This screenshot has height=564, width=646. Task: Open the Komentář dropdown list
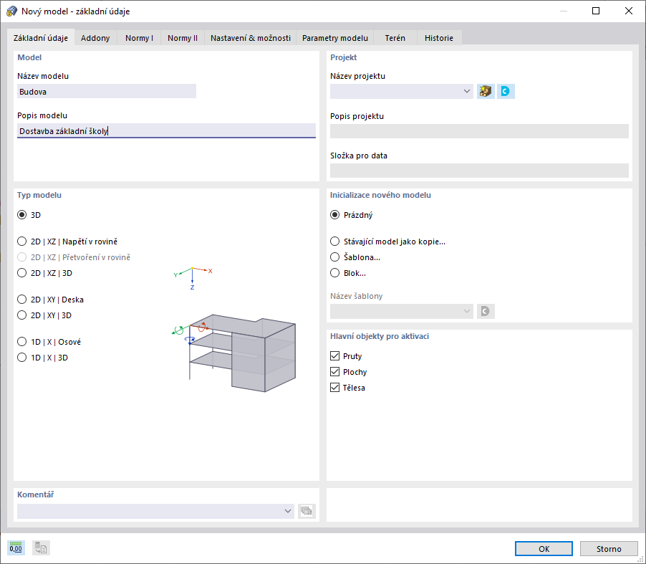(288, 511)
